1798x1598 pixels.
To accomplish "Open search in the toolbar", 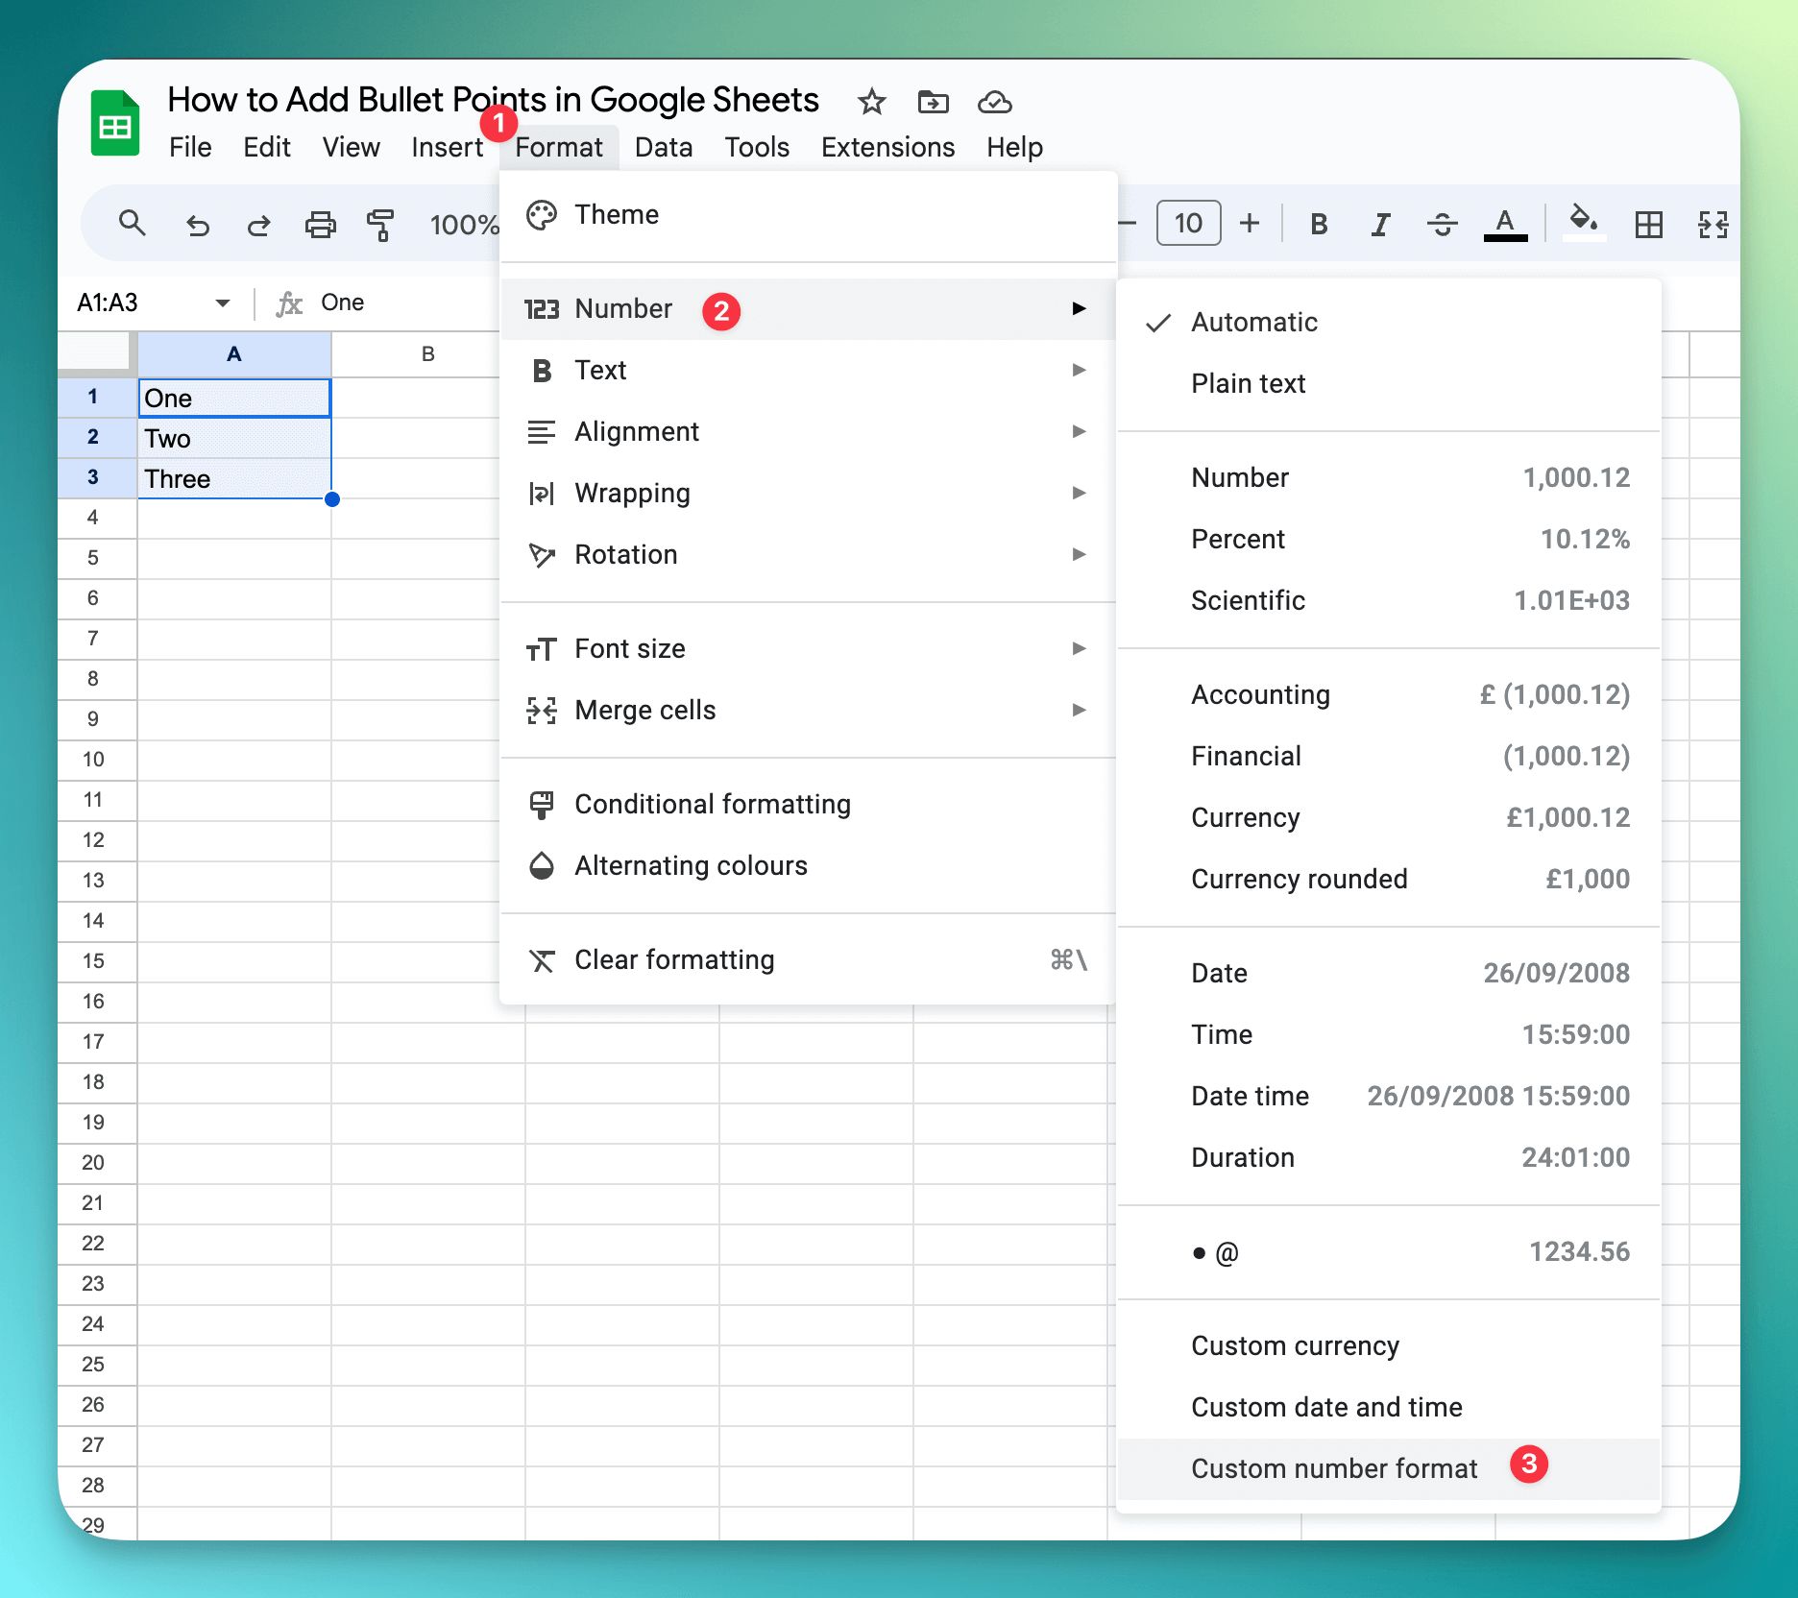I will pyautogui.click(x=134, y=223).
